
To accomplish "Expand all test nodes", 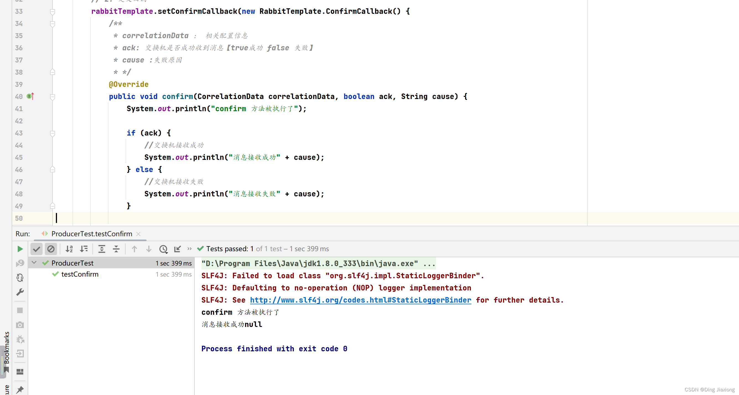I will (102, 249).
